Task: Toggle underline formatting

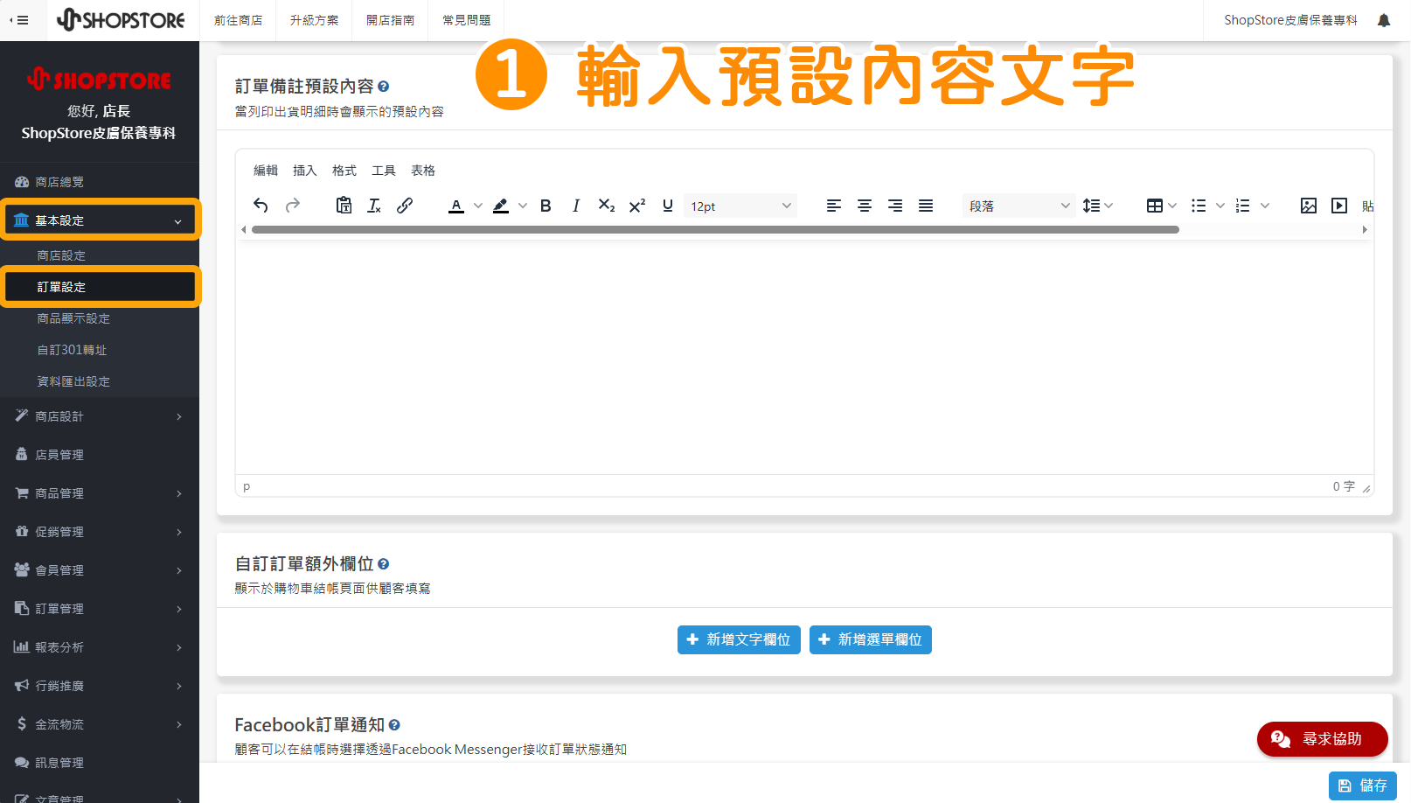Action: (x=668, y=206)
